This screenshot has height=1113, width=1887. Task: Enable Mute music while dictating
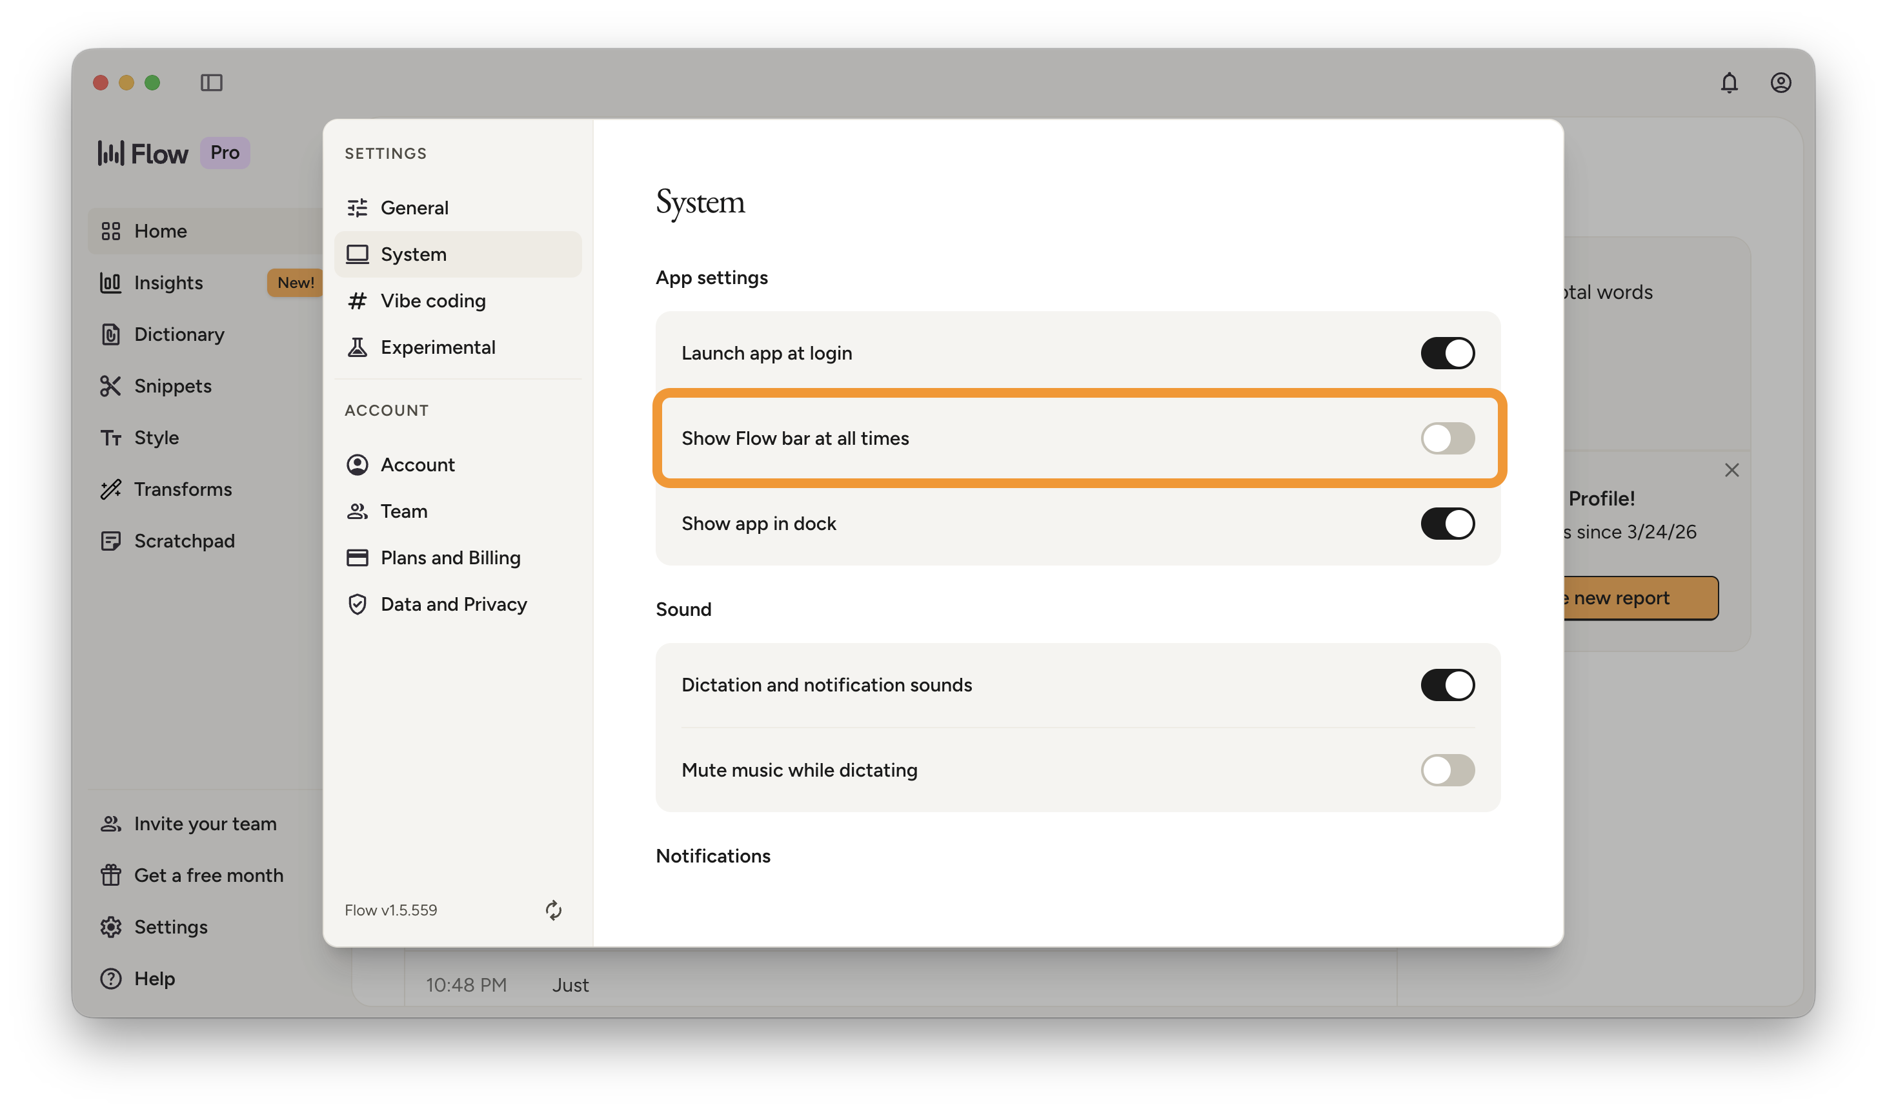click(1447, 771)
